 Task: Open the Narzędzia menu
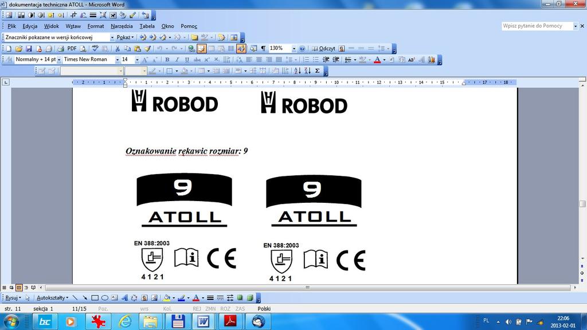[x=122, y=26]
